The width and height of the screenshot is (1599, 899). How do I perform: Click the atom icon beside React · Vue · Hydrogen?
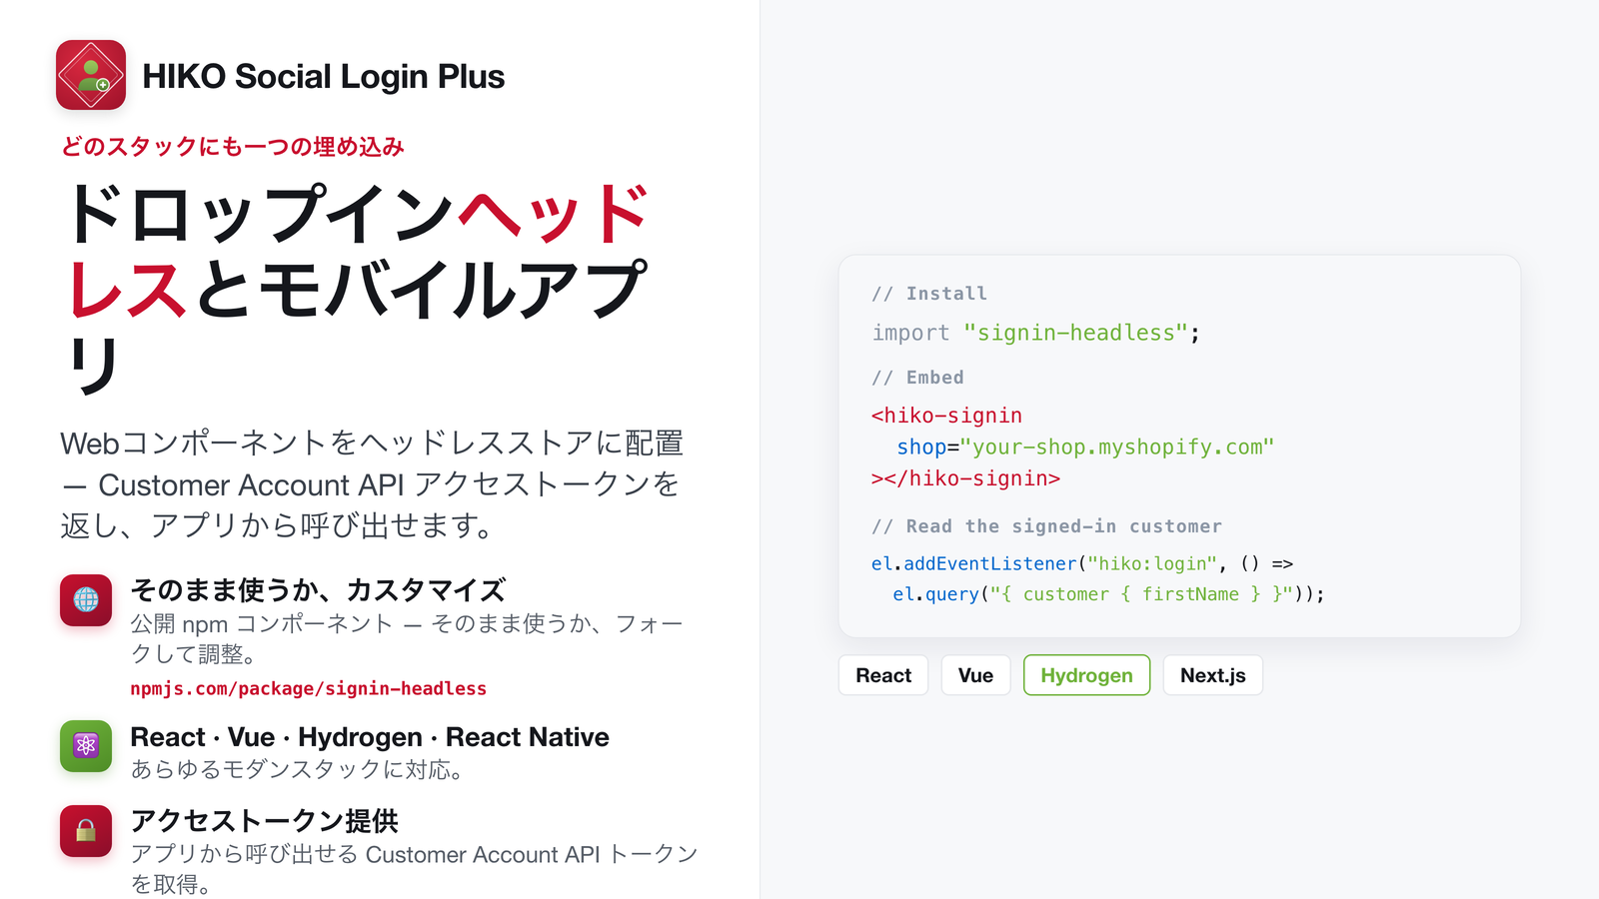tap(86, 746)
